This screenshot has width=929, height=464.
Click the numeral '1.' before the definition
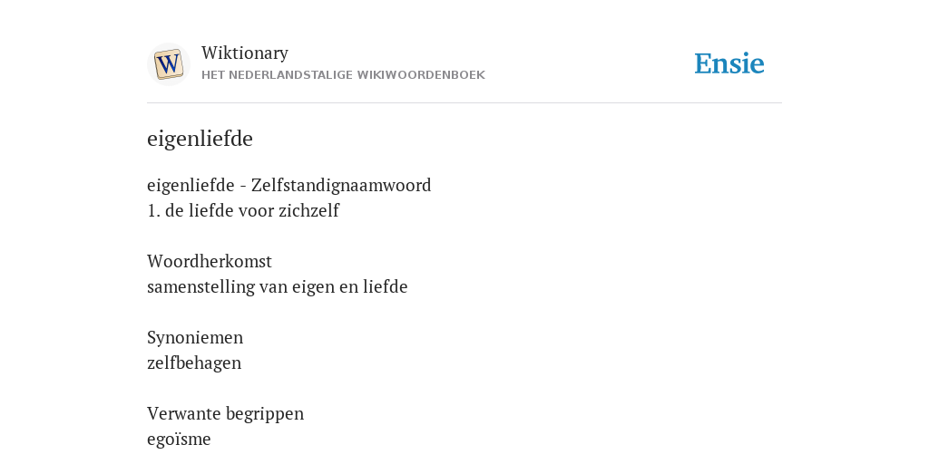[153, 210]
